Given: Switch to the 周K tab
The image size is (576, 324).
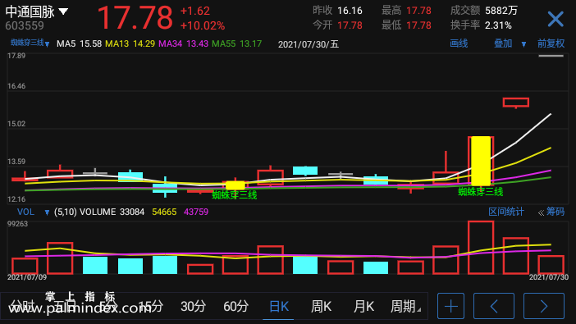Looking at the screenshot, I should click(x=321, y=306).
